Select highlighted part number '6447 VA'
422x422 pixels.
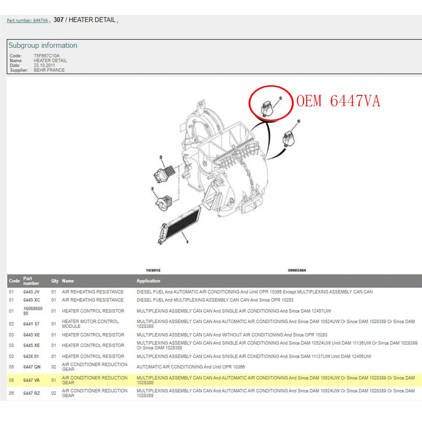[x=31, y=380]
